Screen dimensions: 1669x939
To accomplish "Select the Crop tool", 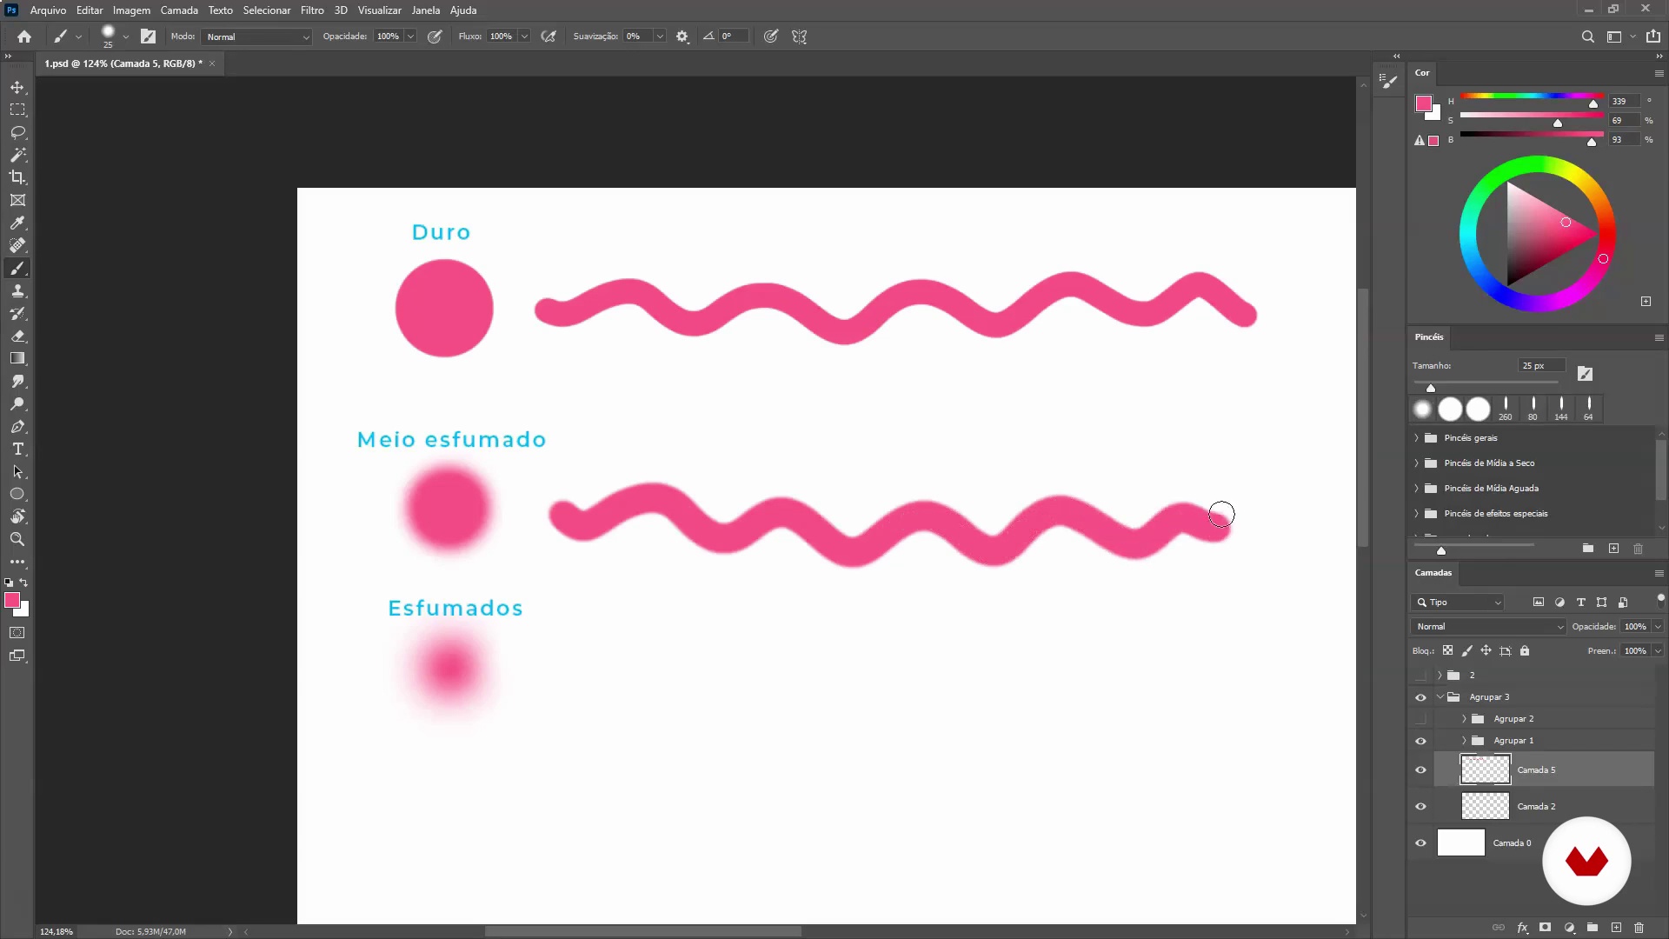I will point(17,177).
